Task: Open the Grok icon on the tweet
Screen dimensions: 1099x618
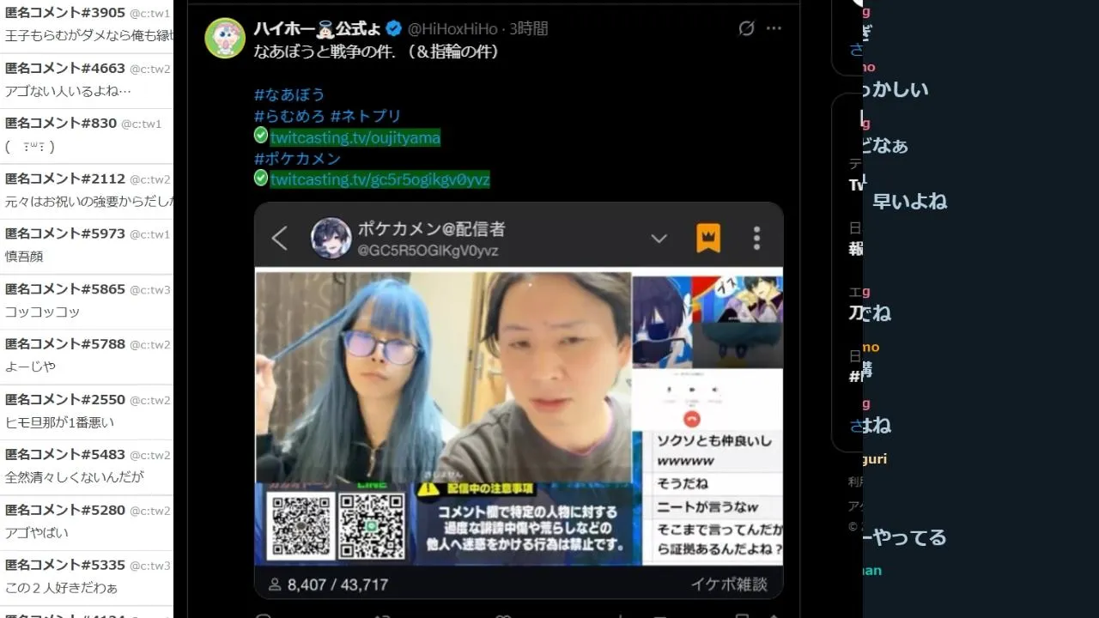Action: (x=746, y=28)
